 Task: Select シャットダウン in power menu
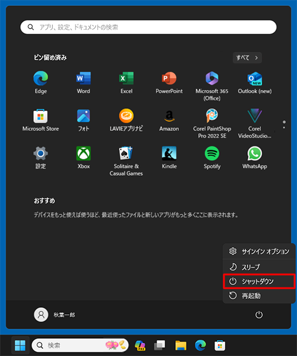click(259, 282)
